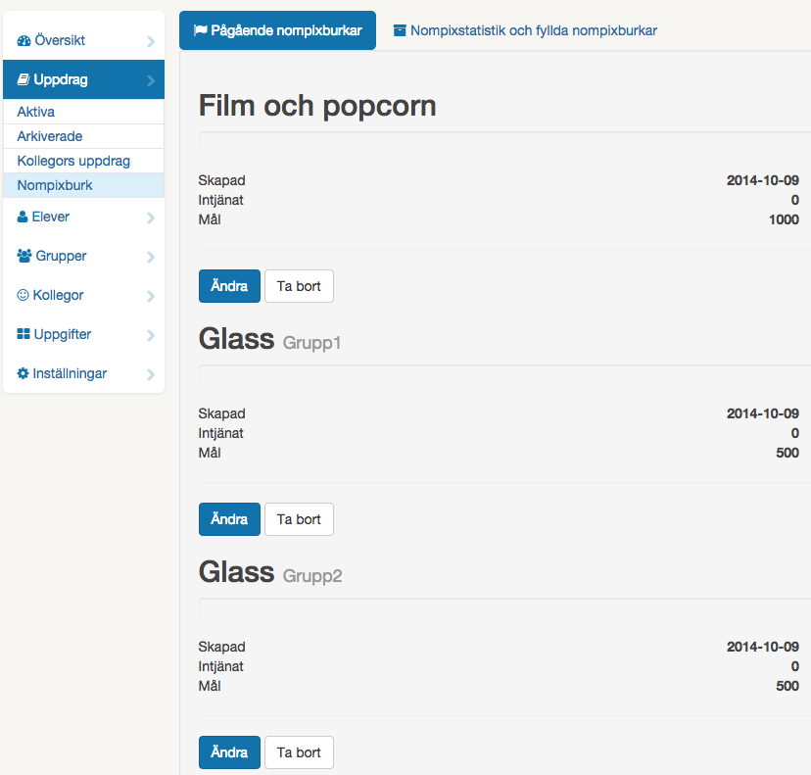Switch to Pågående nompixburkar tab
811x775 pixels.
click(277, 30)
